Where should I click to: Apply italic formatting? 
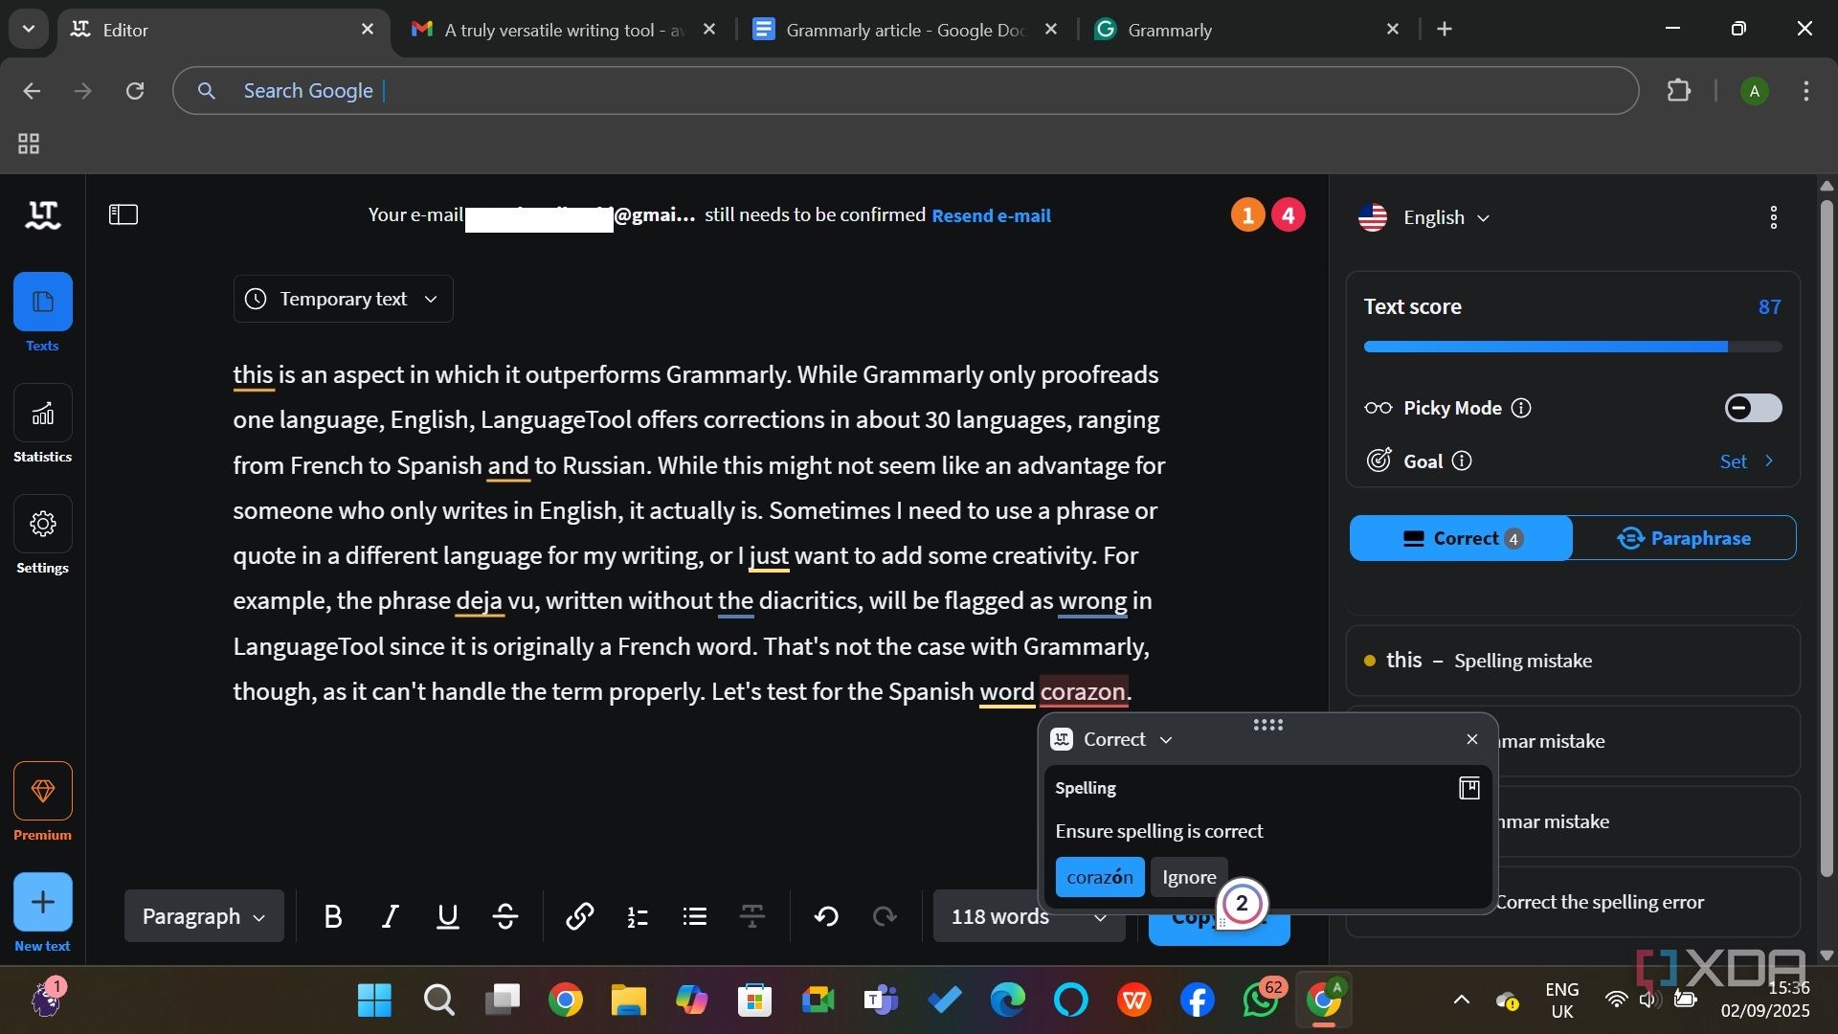click(x=390, y=917)
